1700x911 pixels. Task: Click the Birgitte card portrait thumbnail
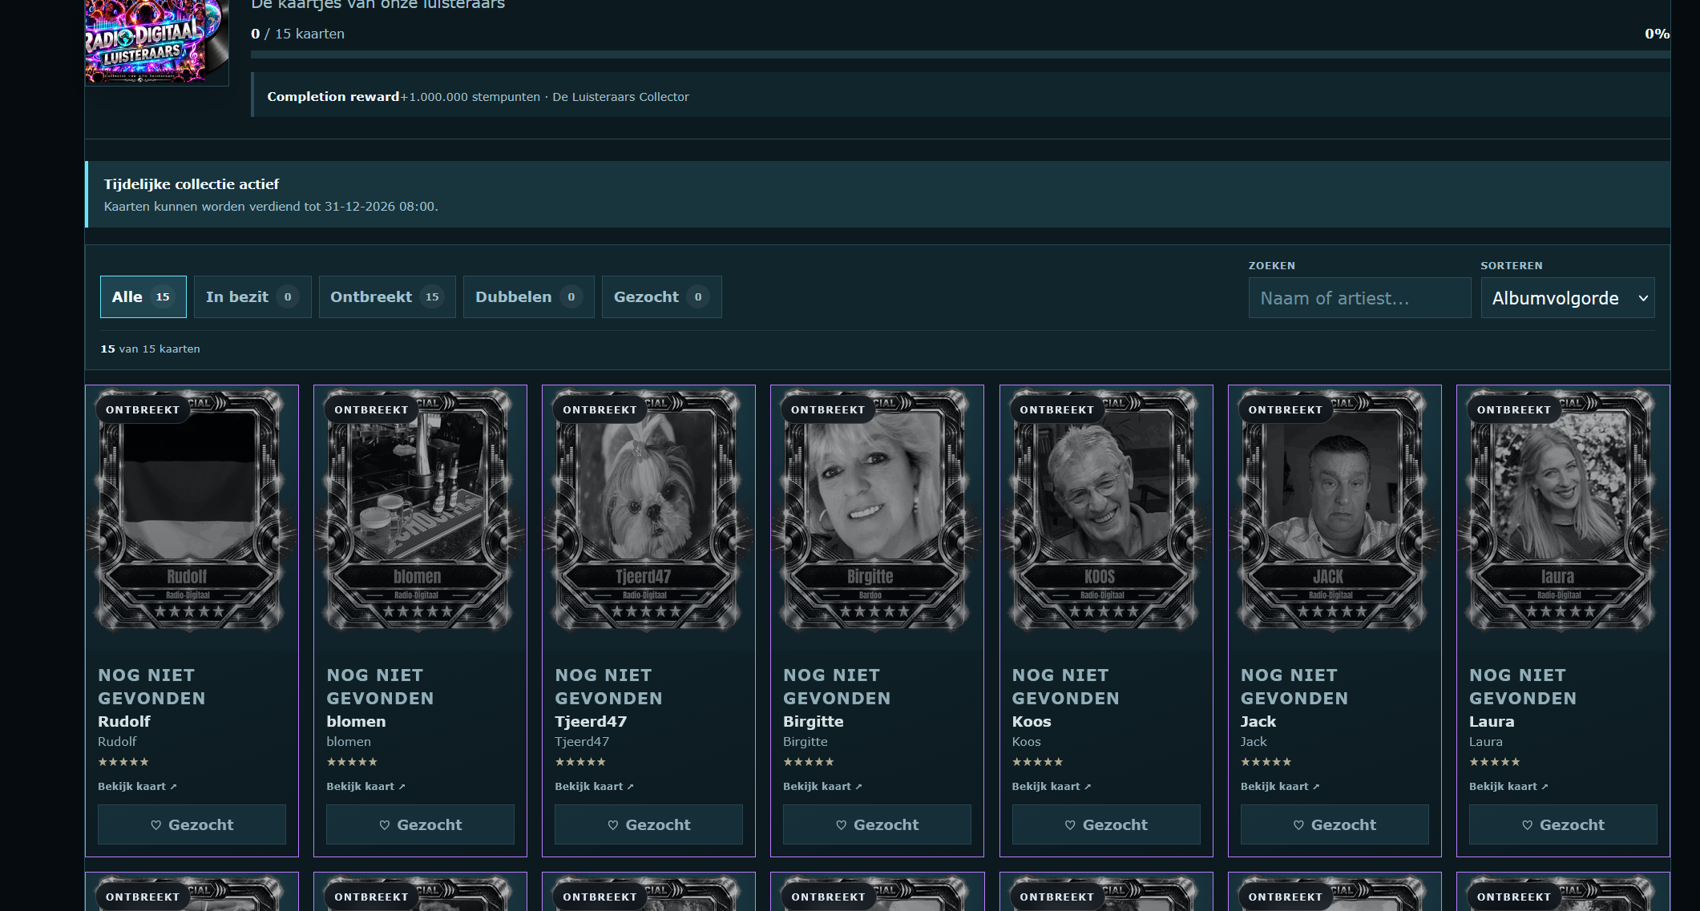[x=875, y=510]
